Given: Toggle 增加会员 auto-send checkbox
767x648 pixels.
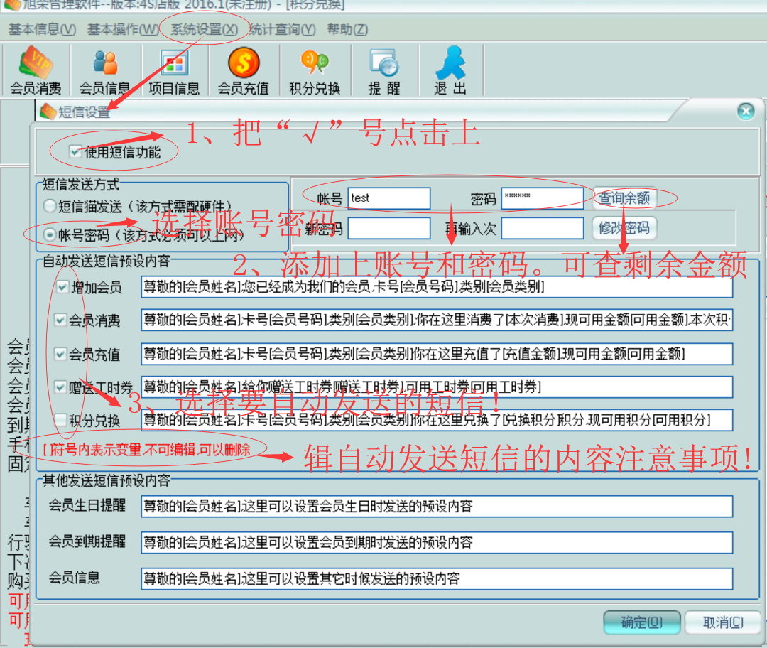Looking at the screenshot, I should (62, 287).
